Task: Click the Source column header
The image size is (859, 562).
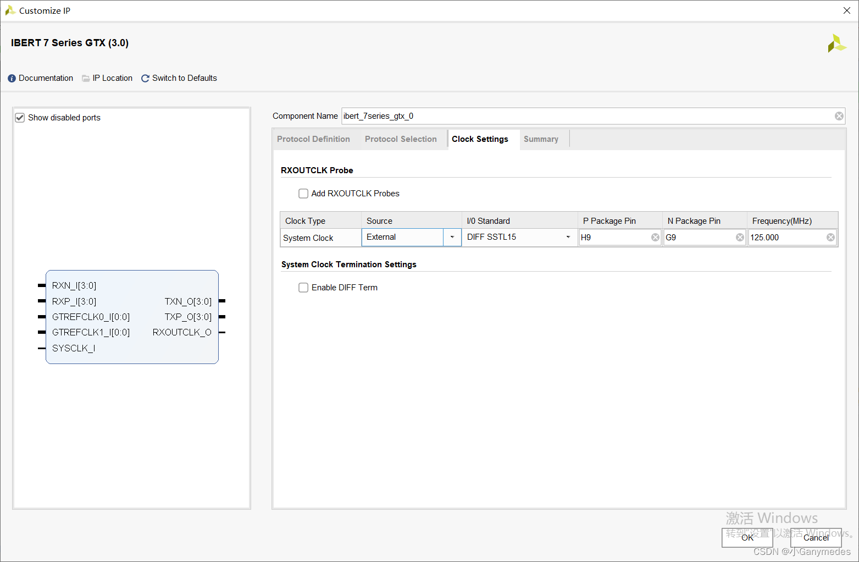Action: point(411,221)
